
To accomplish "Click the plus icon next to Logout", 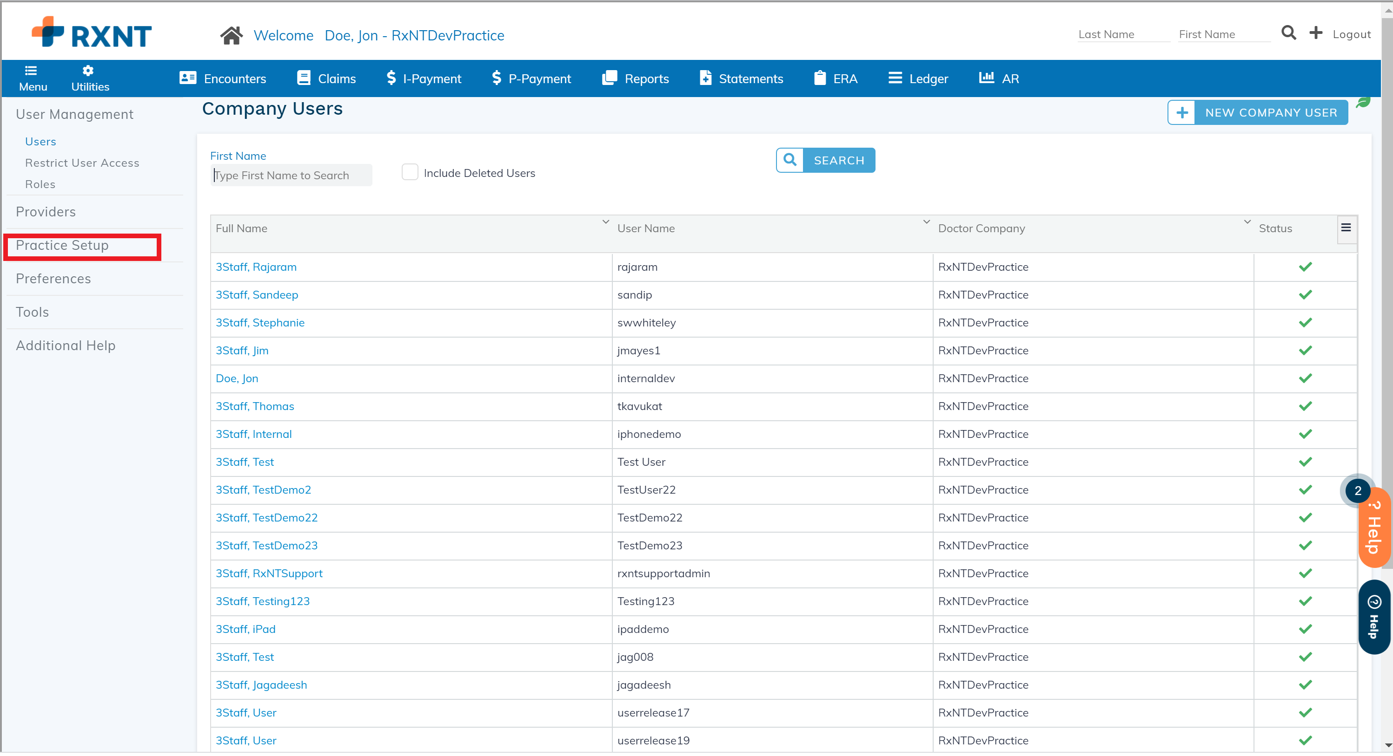I will pos(1316,33).
